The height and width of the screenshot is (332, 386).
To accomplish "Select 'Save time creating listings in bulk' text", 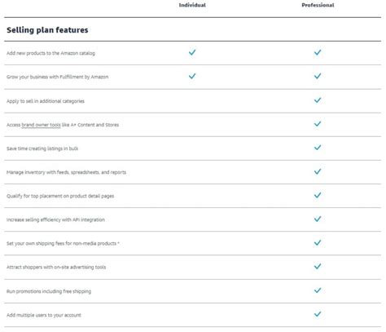I will click(x=42, y=148).
